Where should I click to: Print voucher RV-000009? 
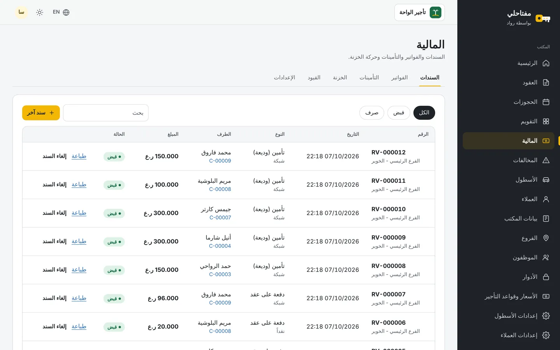(79, 241)
